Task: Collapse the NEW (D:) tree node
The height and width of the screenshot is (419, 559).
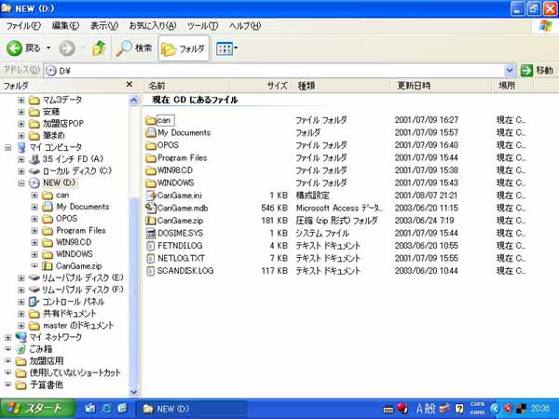Action: 21,183
